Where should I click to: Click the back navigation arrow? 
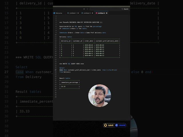(x=84, y=9)
